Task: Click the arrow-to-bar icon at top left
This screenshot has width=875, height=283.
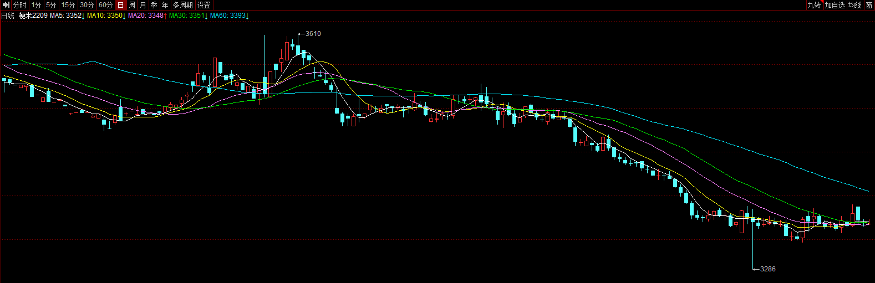Action: pyautogui.click(x=6, y=5)
